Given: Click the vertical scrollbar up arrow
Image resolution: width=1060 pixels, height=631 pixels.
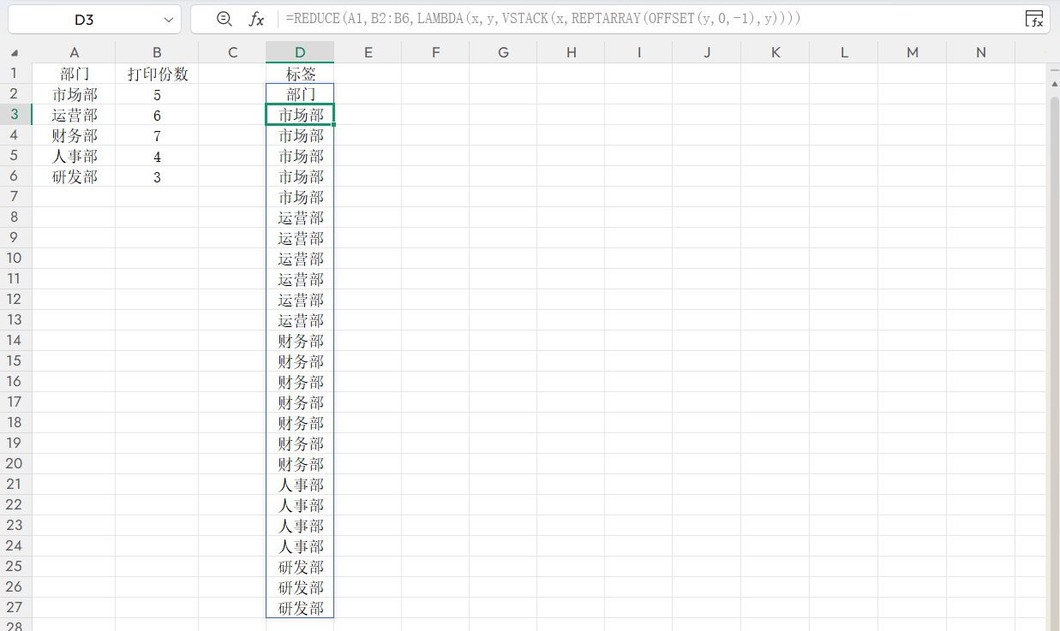Looking at the screenshot, I should click(1054, 83).
